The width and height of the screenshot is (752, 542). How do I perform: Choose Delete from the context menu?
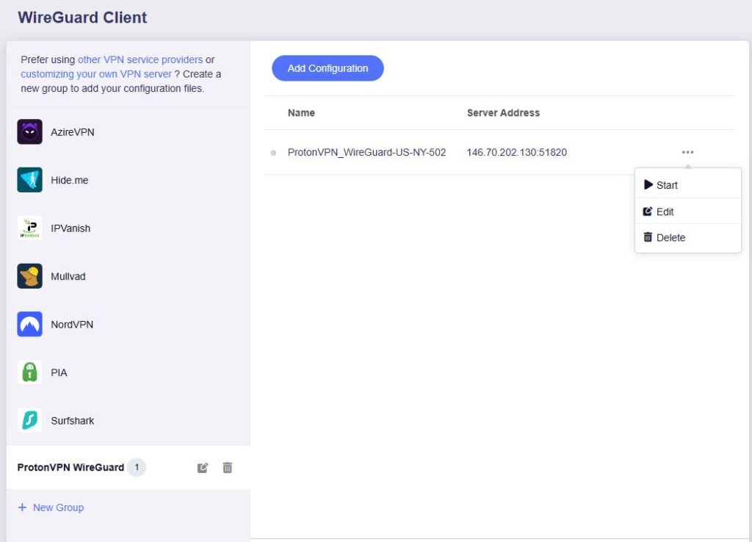coord(670,237)
